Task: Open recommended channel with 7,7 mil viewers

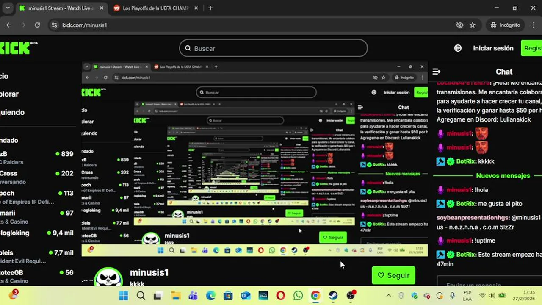Action: click(x=37, y=256)
